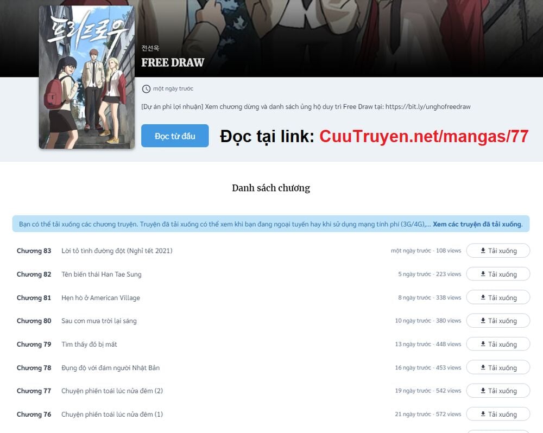
Task: Click the 'Đọc từ đầu' button
Action: coord(175,136)
